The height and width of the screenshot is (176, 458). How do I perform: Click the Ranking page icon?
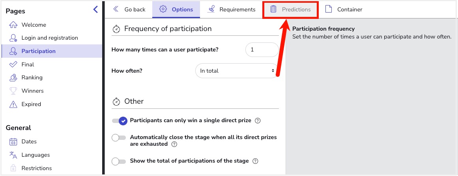(x=13, y=77)
